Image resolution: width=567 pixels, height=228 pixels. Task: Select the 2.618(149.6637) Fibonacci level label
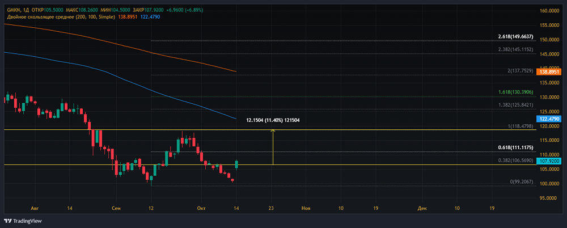point(515,36)
